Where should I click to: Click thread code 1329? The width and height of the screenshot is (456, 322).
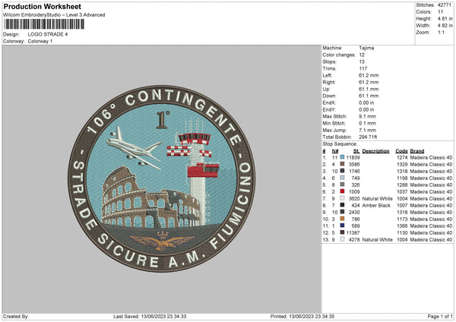402,165
